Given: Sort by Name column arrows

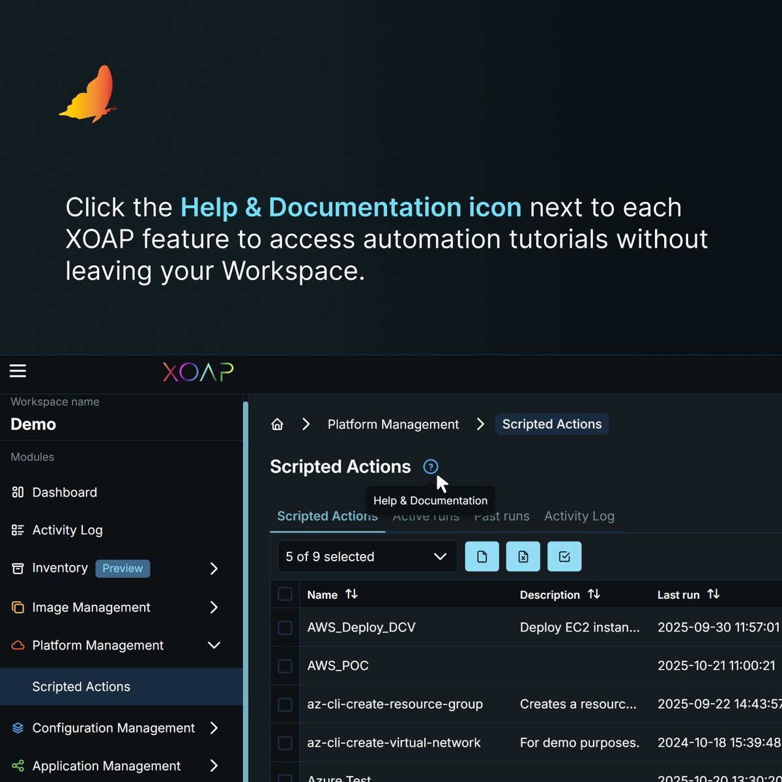Looking at the screenshot, I should [x=351, y=594].
